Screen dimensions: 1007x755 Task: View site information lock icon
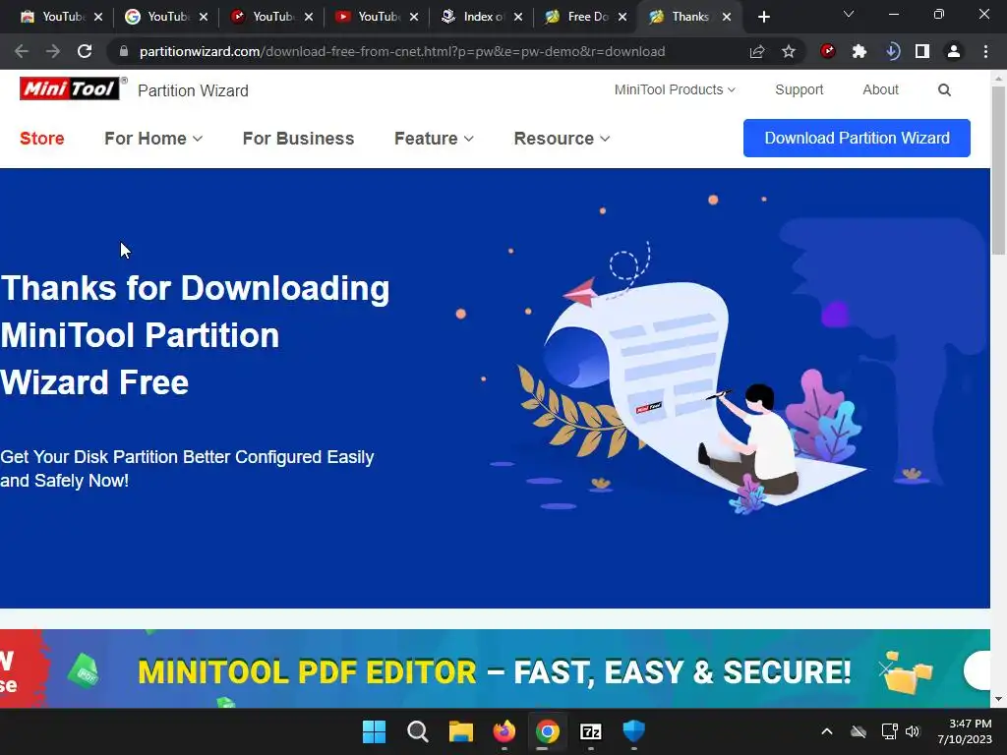pos(124,51)
